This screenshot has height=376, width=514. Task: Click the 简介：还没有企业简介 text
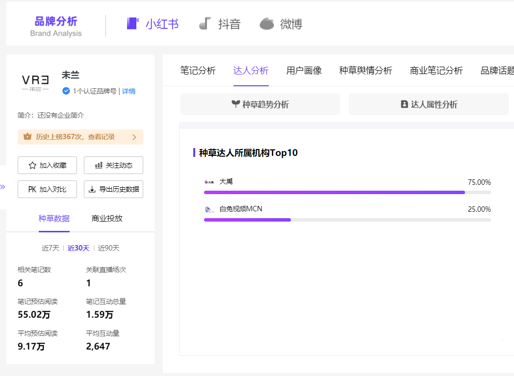click(51, 115)
